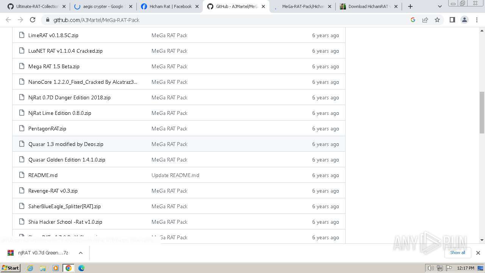Screen dimensions: 485x273
Task: Close the downloads bar
Action: [x=478, y=253]
